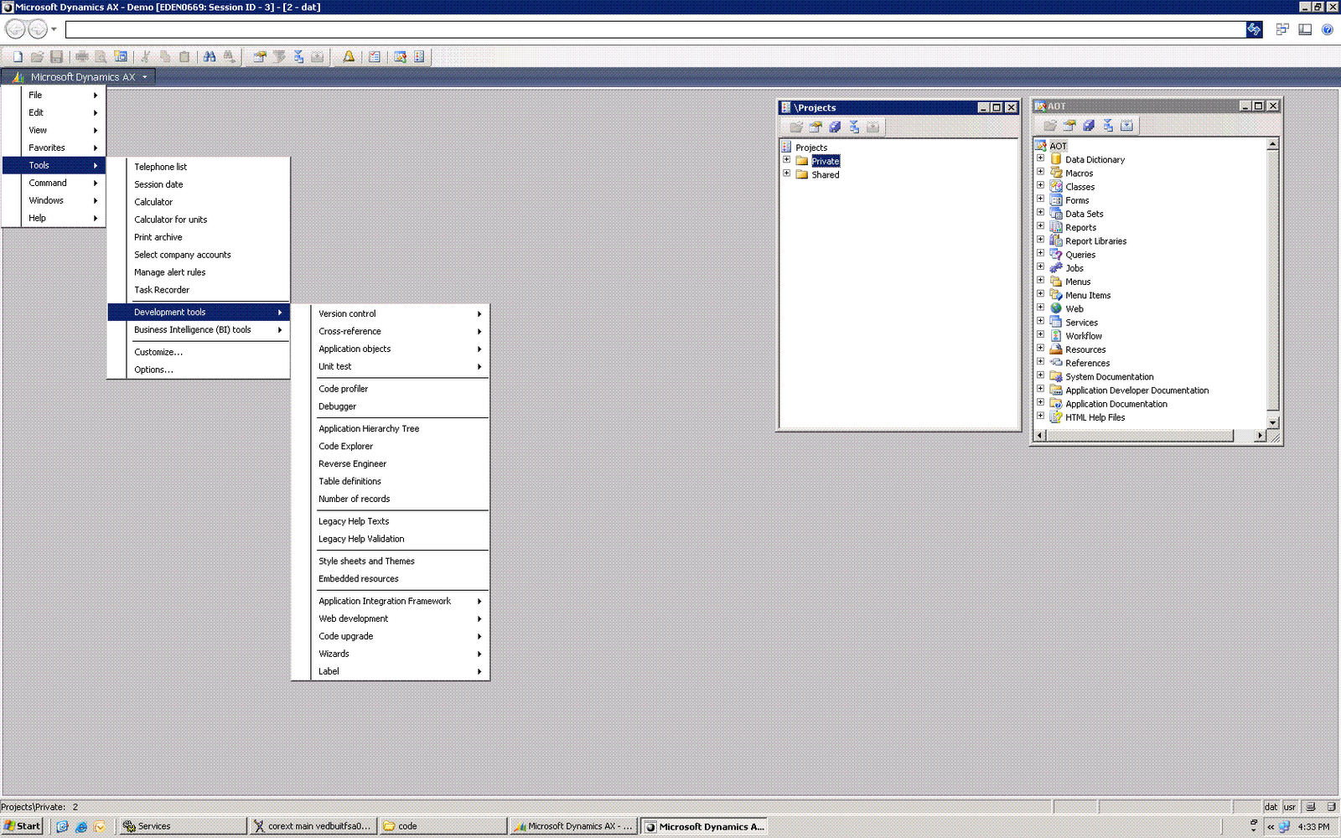
Task: Click the window layout icon beside Help icon
Action: coord(1305,29)
